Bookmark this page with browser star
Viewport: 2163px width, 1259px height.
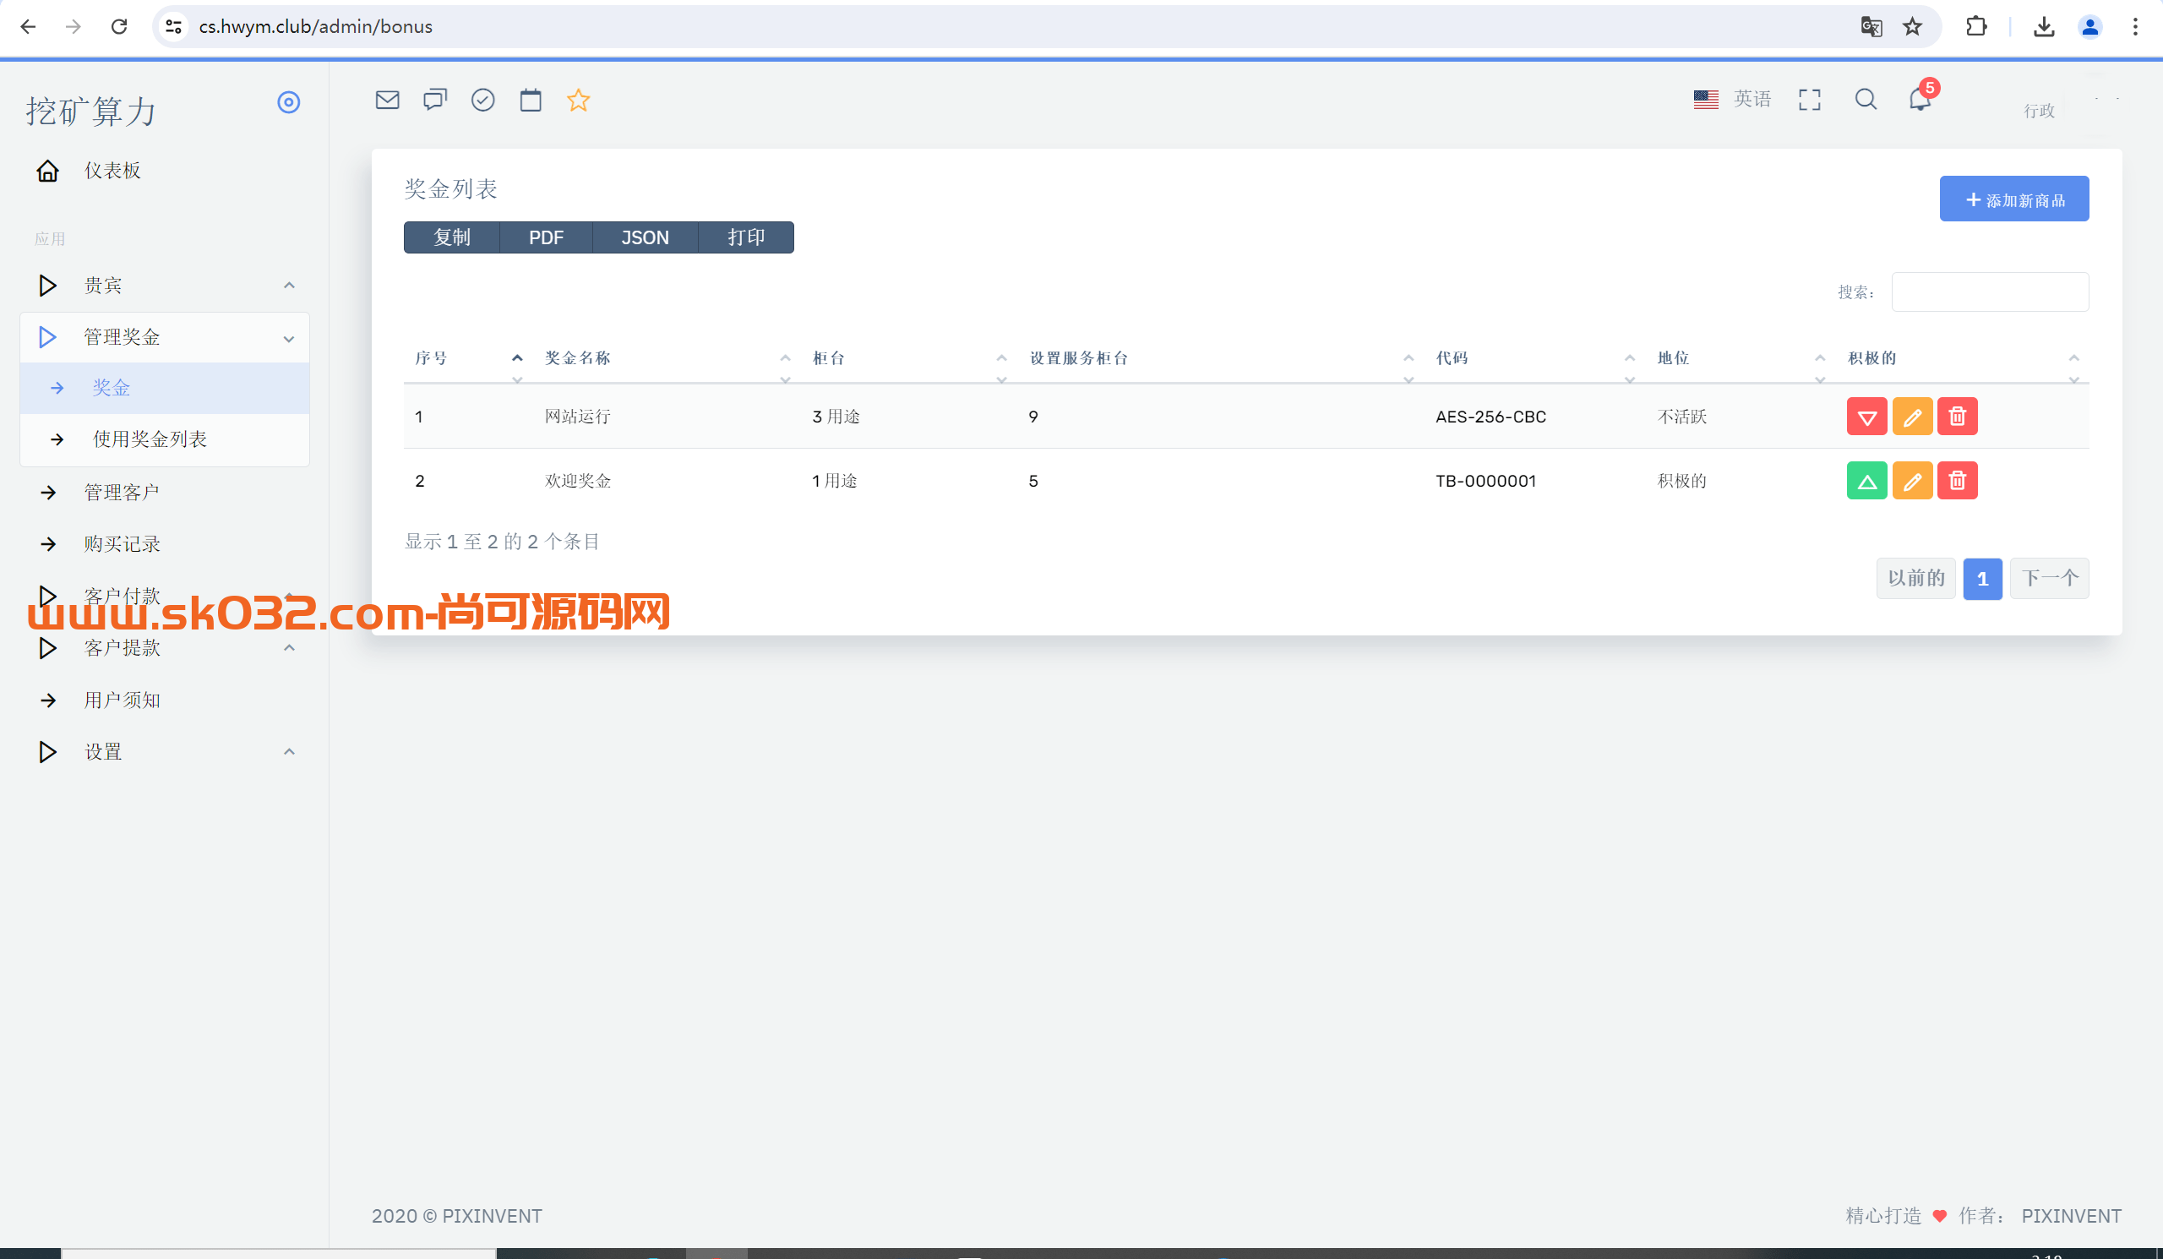point(1912,26)
